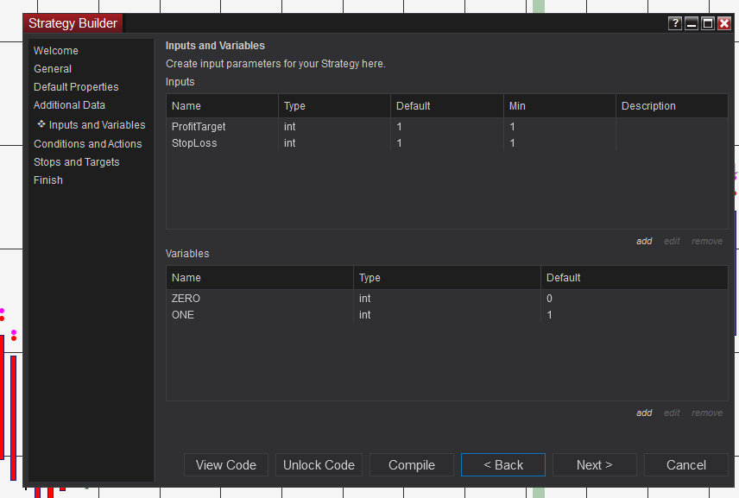
Task: Close the Strategy Builder window
Action: tap(724, 23)
